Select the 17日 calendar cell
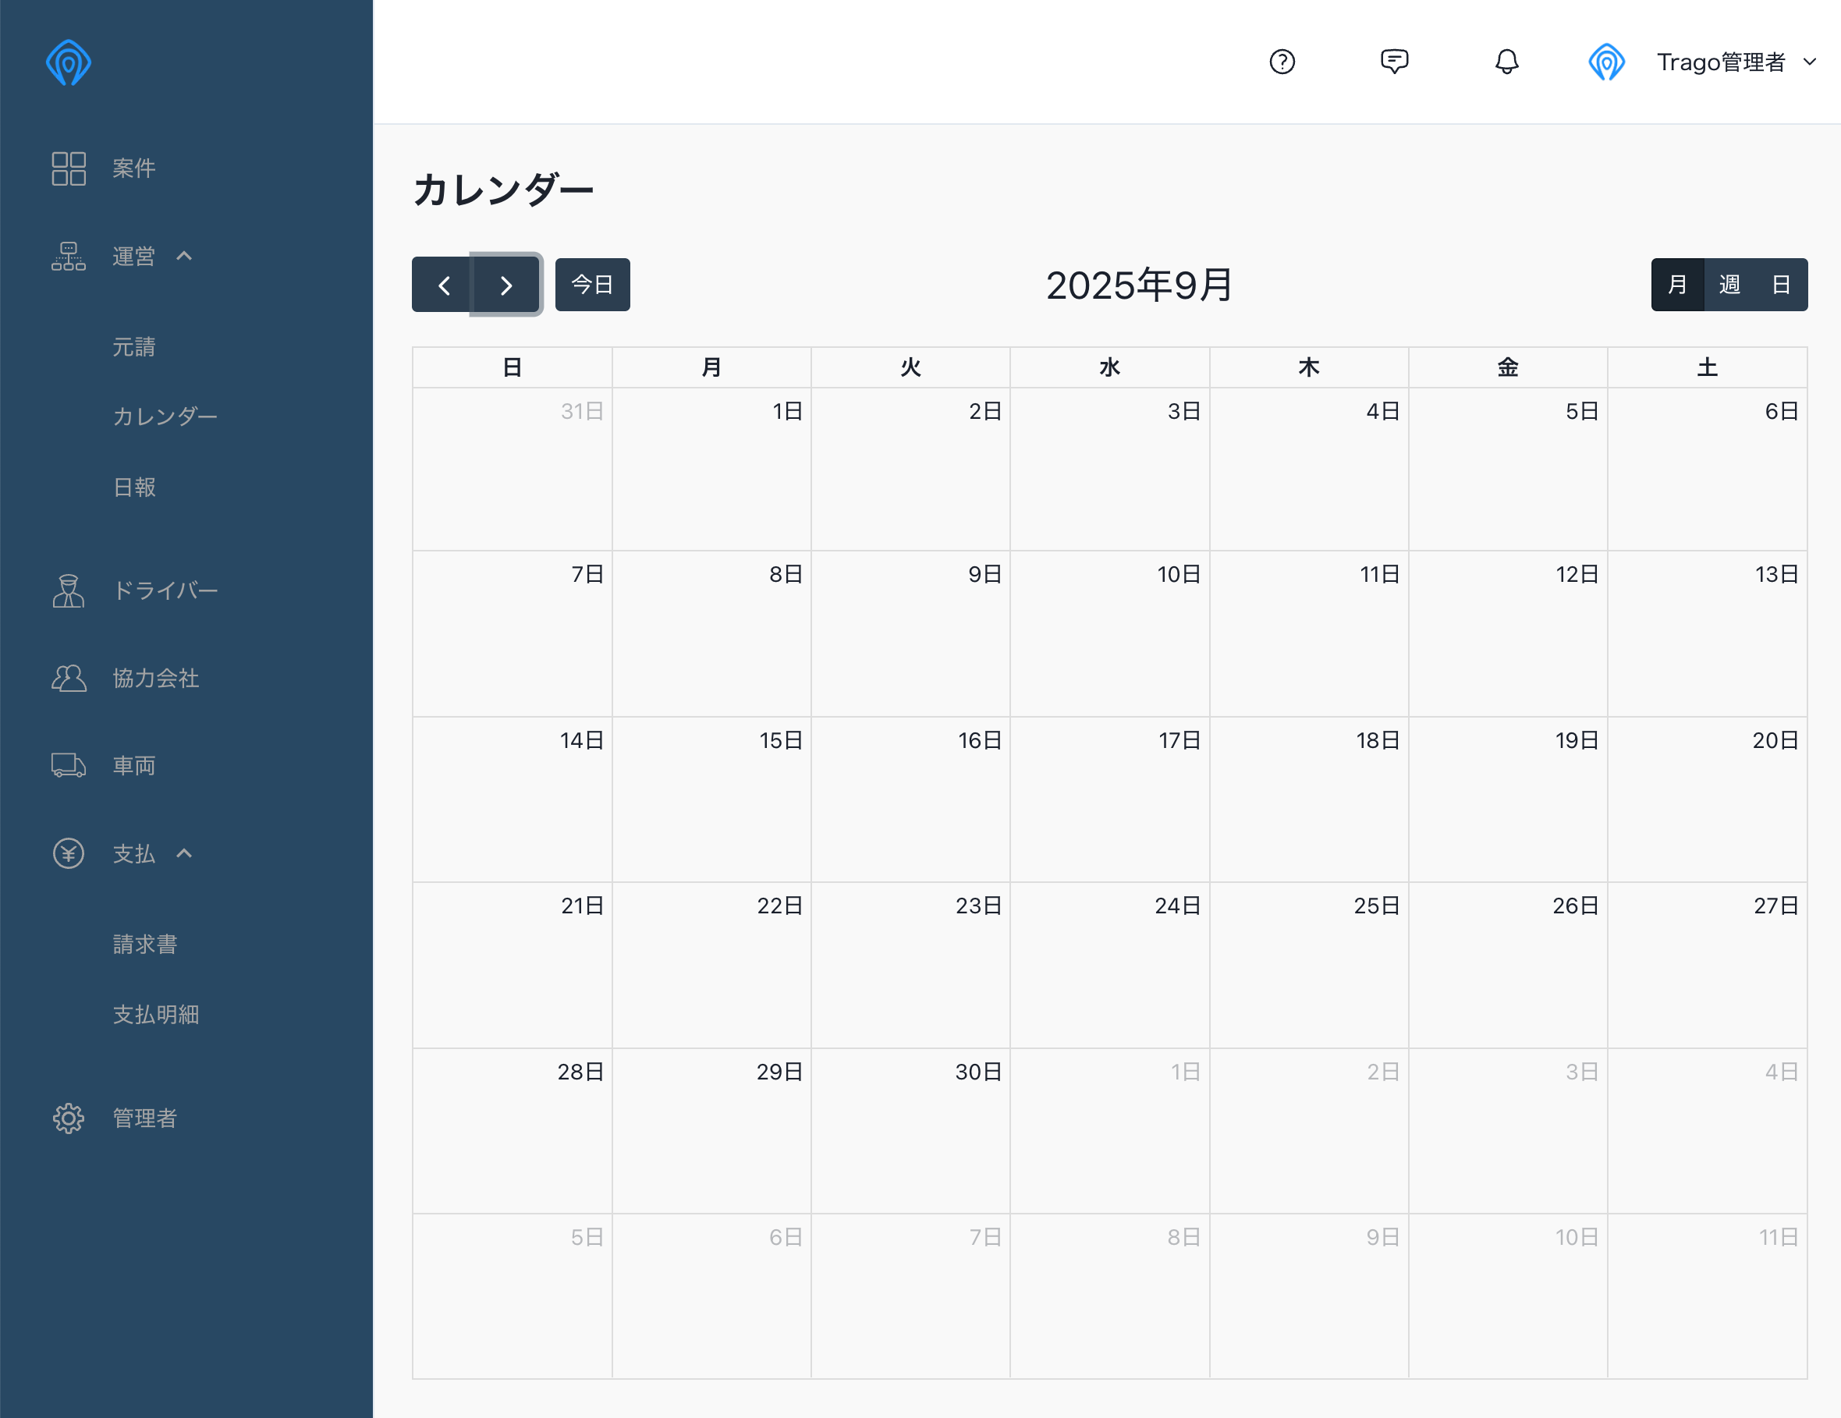 [1109, 799]
